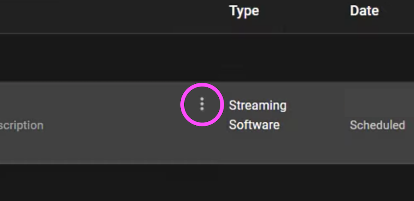Click the empty area below the highlighted stream row
The height and width of the screenshot is (201, 414).
(207, 182)
